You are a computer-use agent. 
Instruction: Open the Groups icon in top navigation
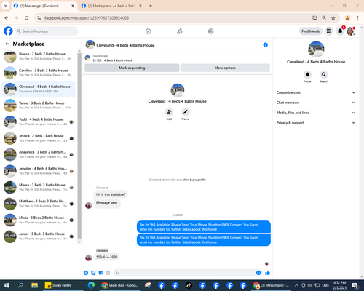coord(211,31)
